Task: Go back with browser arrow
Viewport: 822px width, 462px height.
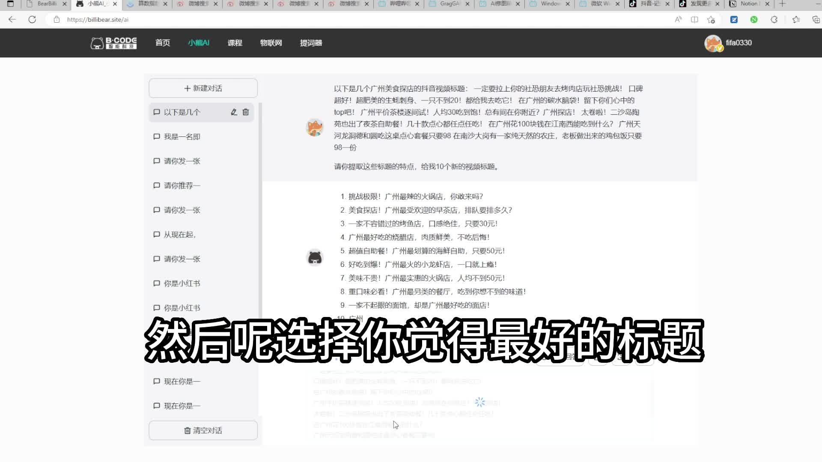Action: coord(12,20)
